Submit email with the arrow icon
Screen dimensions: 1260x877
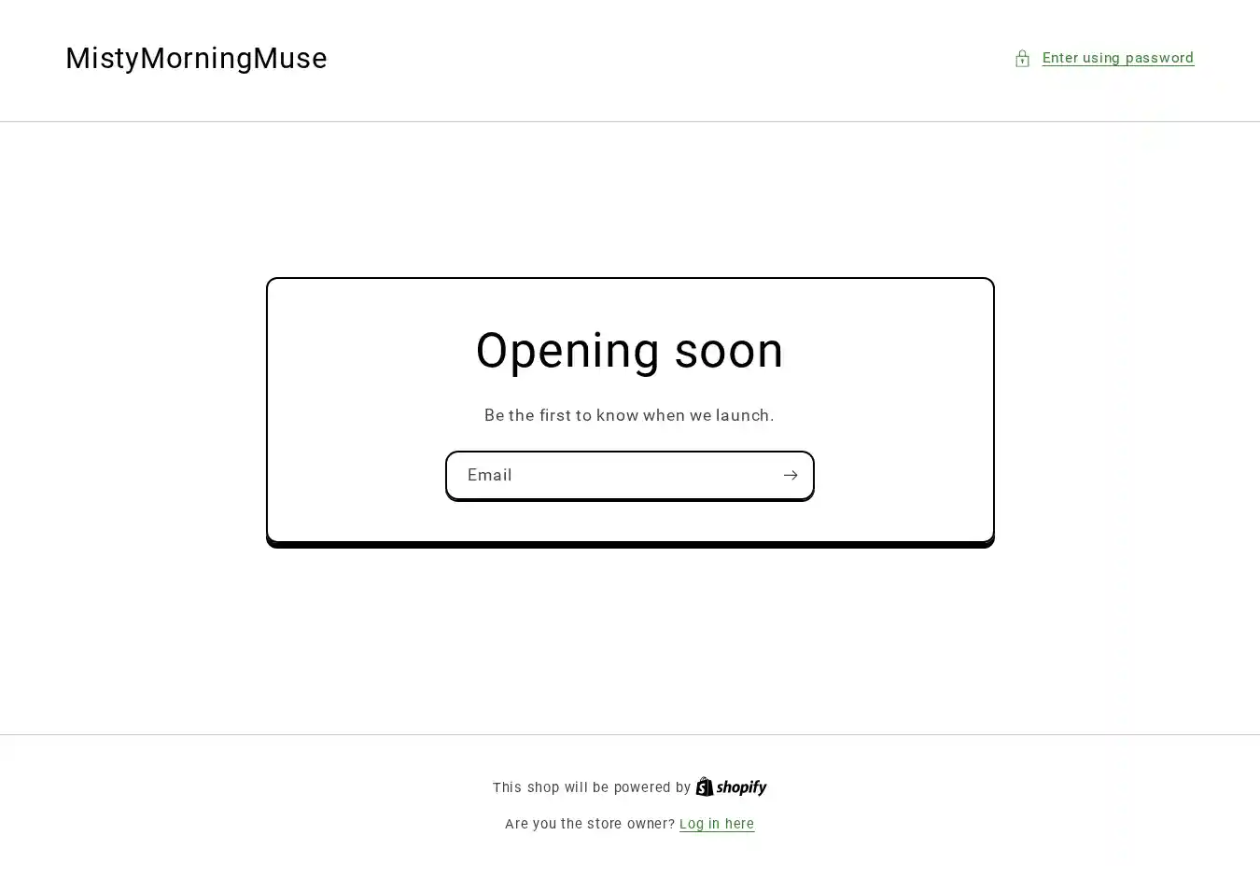click(791, 476)
